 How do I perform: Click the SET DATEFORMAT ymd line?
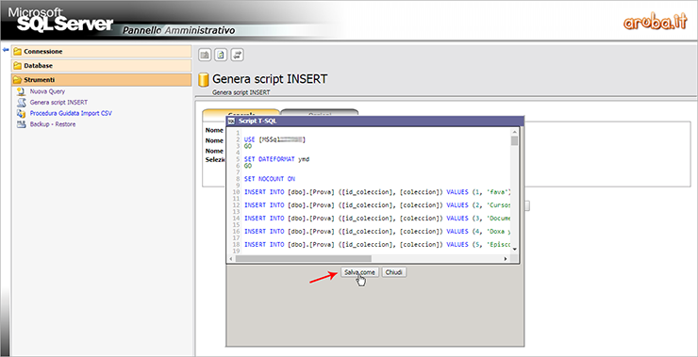click(x=276, y=159)
